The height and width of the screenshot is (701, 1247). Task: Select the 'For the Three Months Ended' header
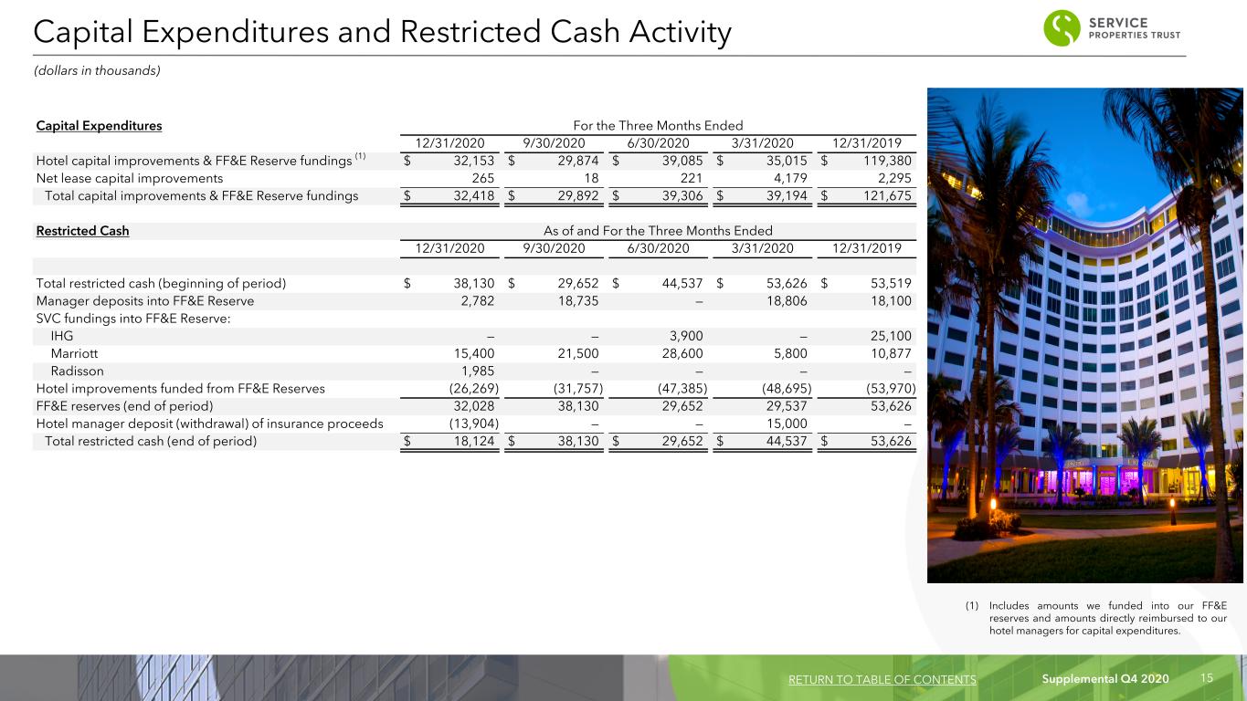coord(658,126)
